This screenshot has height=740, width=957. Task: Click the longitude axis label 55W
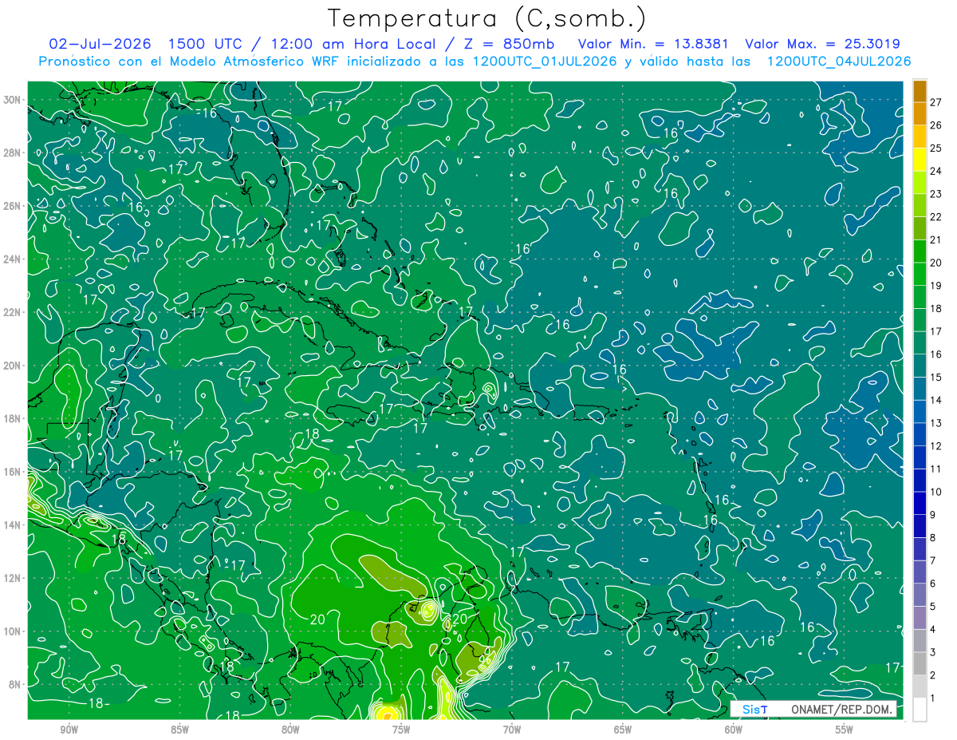click(x=845, y=730)
